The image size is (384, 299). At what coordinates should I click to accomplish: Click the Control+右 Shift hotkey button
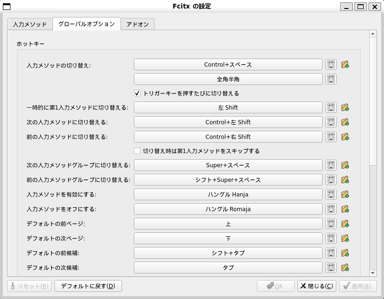(228, 137)
